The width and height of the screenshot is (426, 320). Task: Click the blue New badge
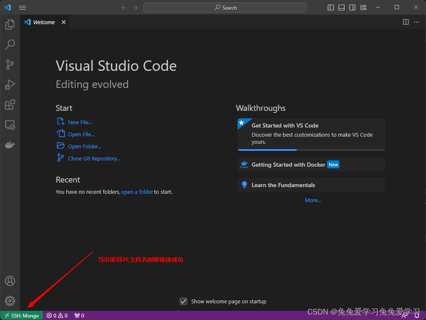(333, 165)
